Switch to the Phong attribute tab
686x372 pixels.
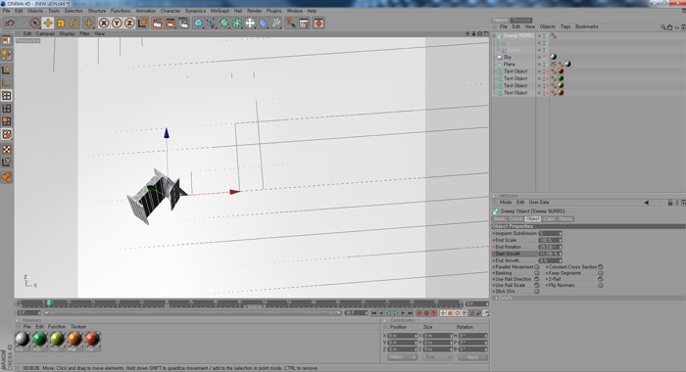click(x=565, y=218)
